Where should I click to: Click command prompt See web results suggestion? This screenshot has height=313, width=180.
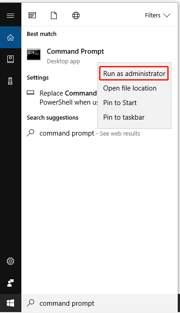(x=83, y=133)
